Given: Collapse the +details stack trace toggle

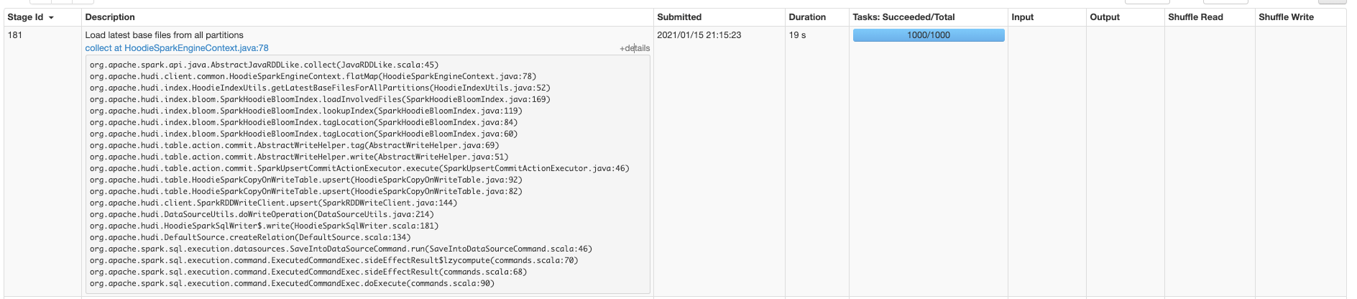Looking at the screenshot, I should pos(635,48).
